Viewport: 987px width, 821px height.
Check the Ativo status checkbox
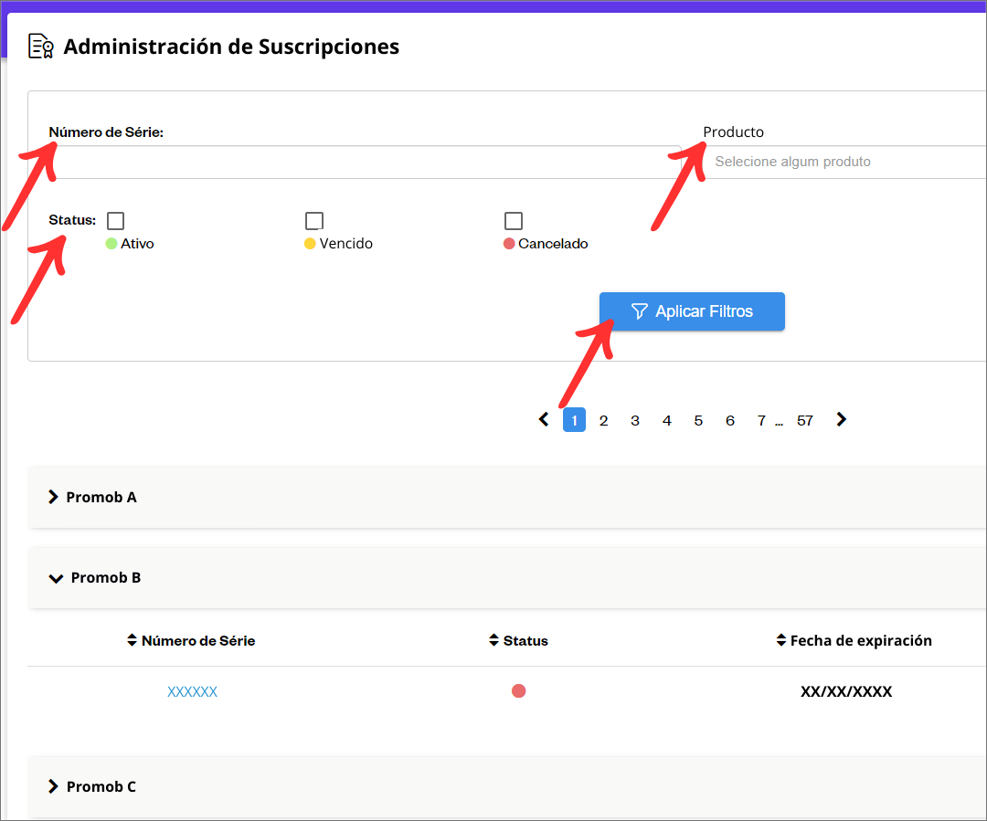[116, 221]
